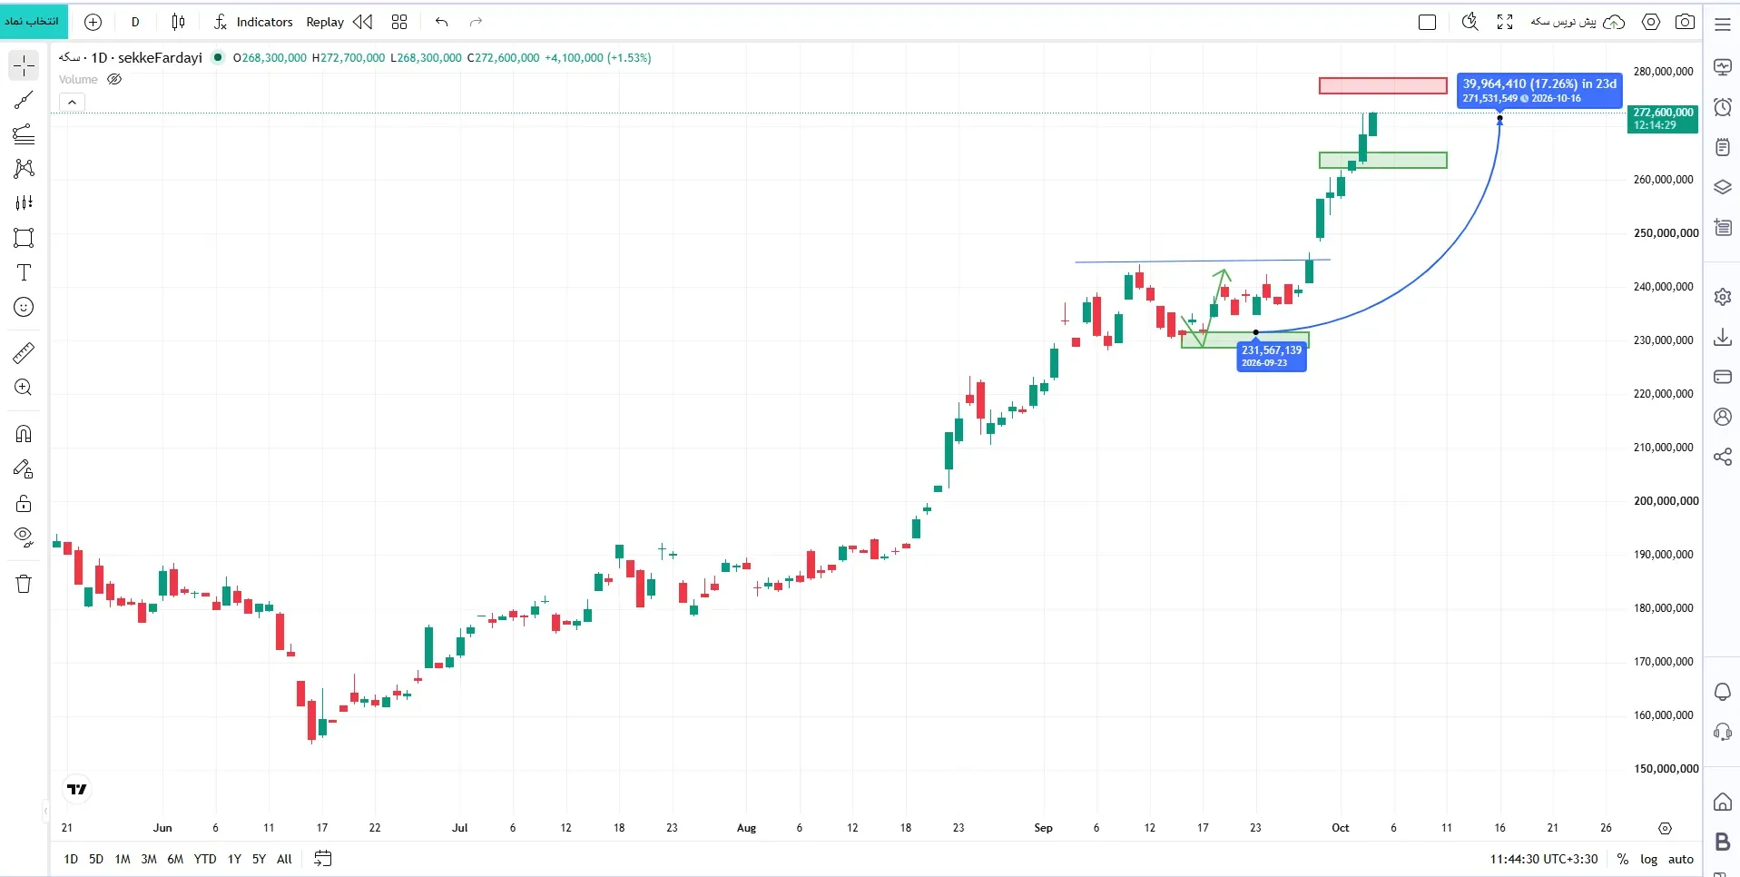Activate the zoom in tool
Viewport: 1740px width, 877px height.
pyautogui.click(x=24, y=388)
